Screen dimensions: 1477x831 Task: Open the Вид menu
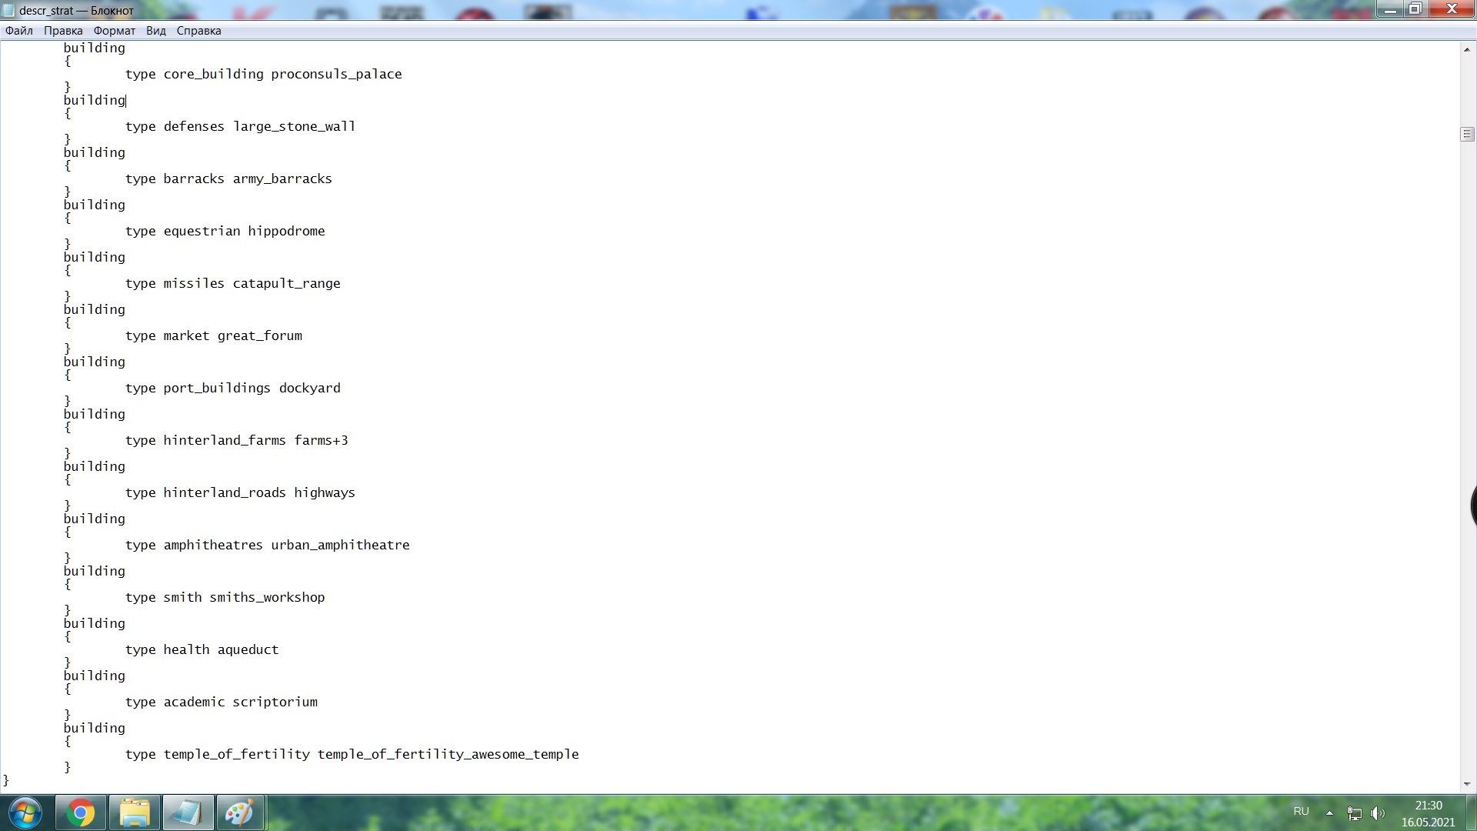pyautogui.click(x=156, y=31)
